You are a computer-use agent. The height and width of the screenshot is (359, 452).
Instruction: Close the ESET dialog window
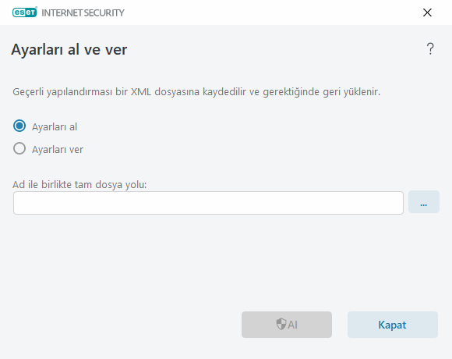[427, 12]
